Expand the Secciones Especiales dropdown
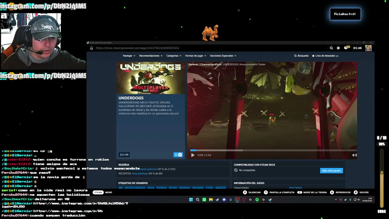The image size is (389, 219). pyautogui.click(x=223, y=56)
